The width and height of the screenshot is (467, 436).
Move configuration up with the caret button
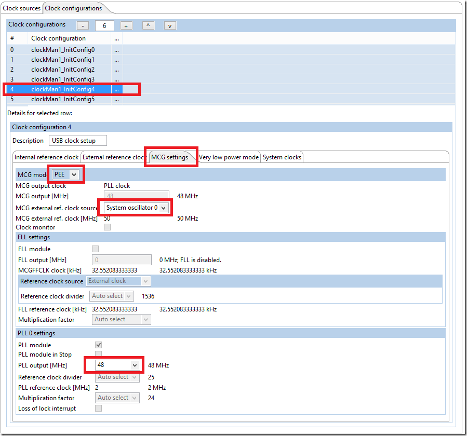(x=148, y=25)
